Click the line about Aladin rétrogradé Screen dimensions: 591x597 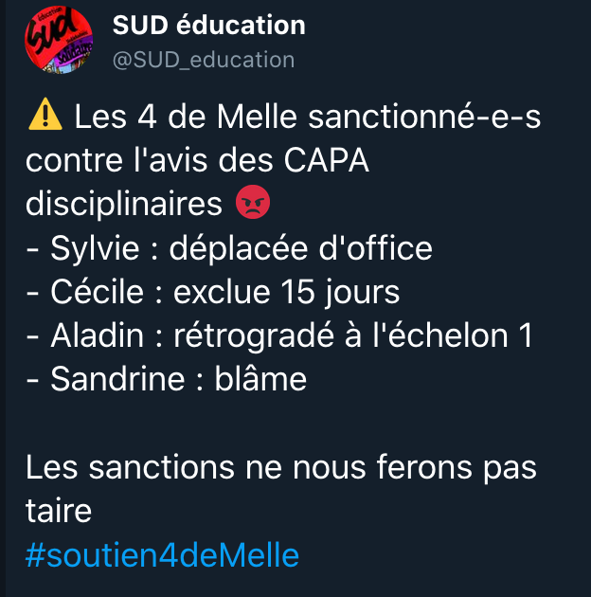click(x=278, y=335)
